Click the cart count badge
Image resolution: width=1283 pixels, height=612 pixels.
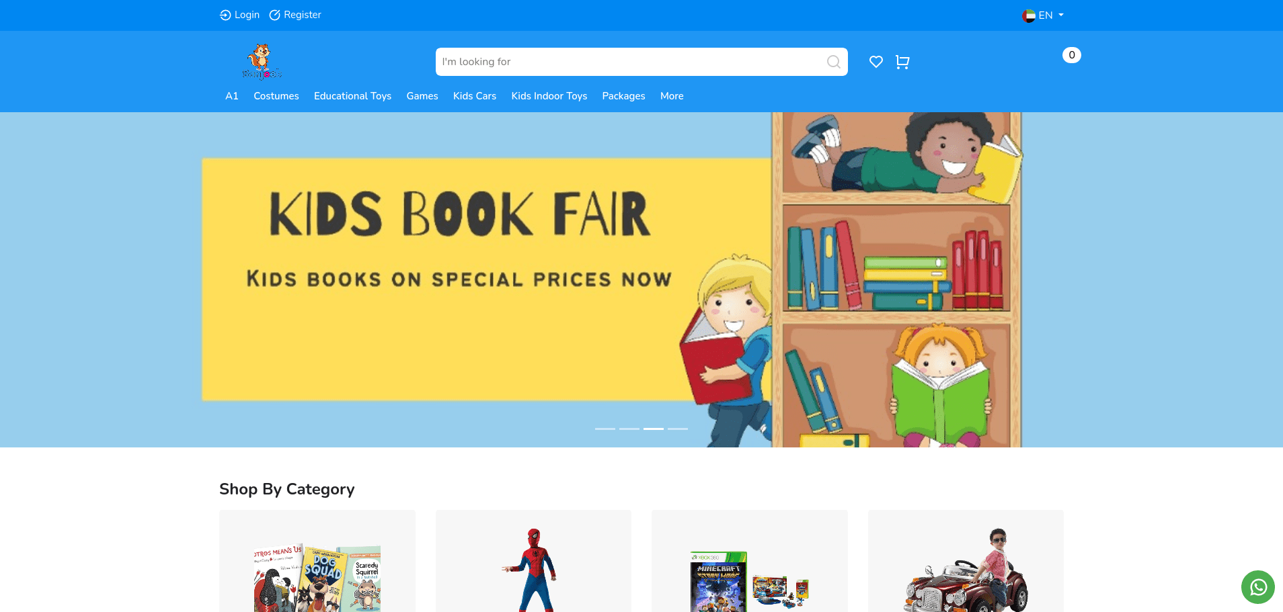coord(1072,55)
